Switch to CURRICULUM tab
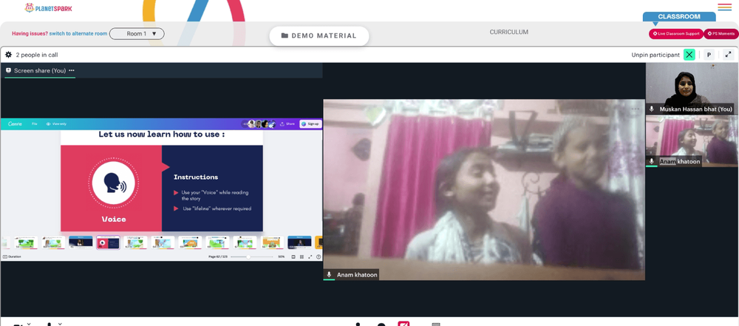The image size is (739, 326). click(508, 32)
